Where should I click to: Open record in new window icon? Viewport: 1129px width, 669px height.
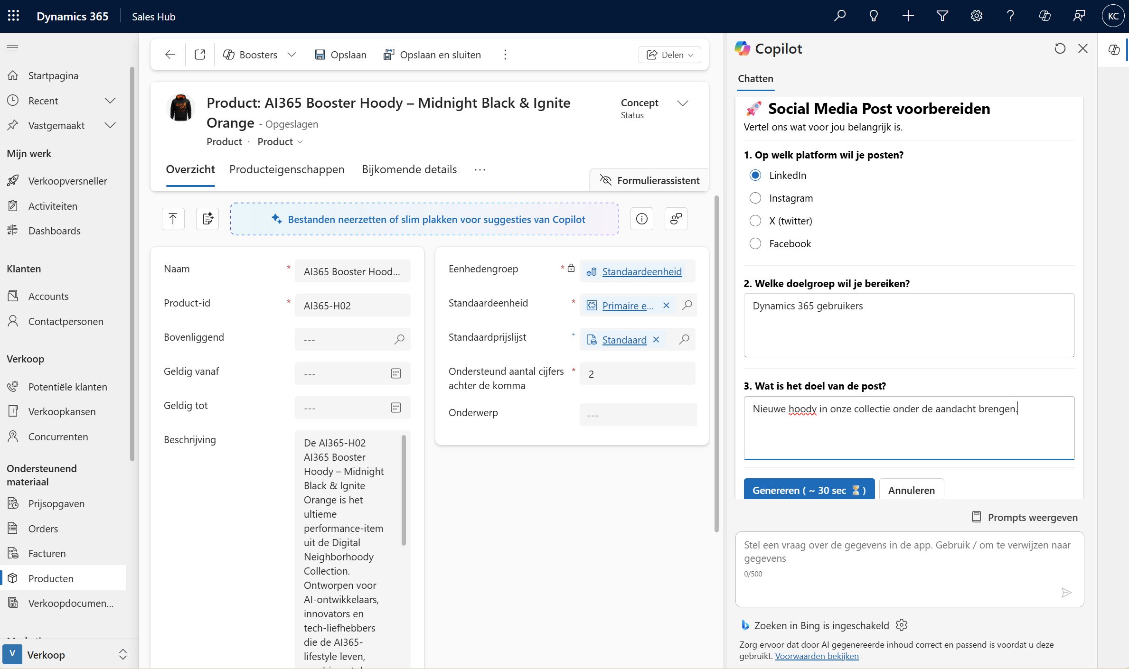pyautogui.click(x=200, y=55)
